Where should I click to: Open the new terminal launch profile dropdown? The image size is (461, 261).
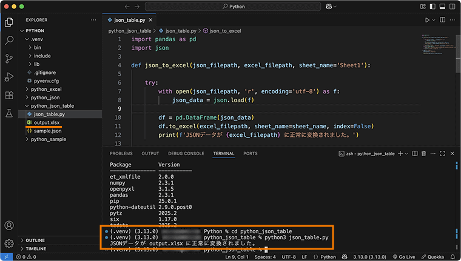pyautogui.click(x=406, y=154)
